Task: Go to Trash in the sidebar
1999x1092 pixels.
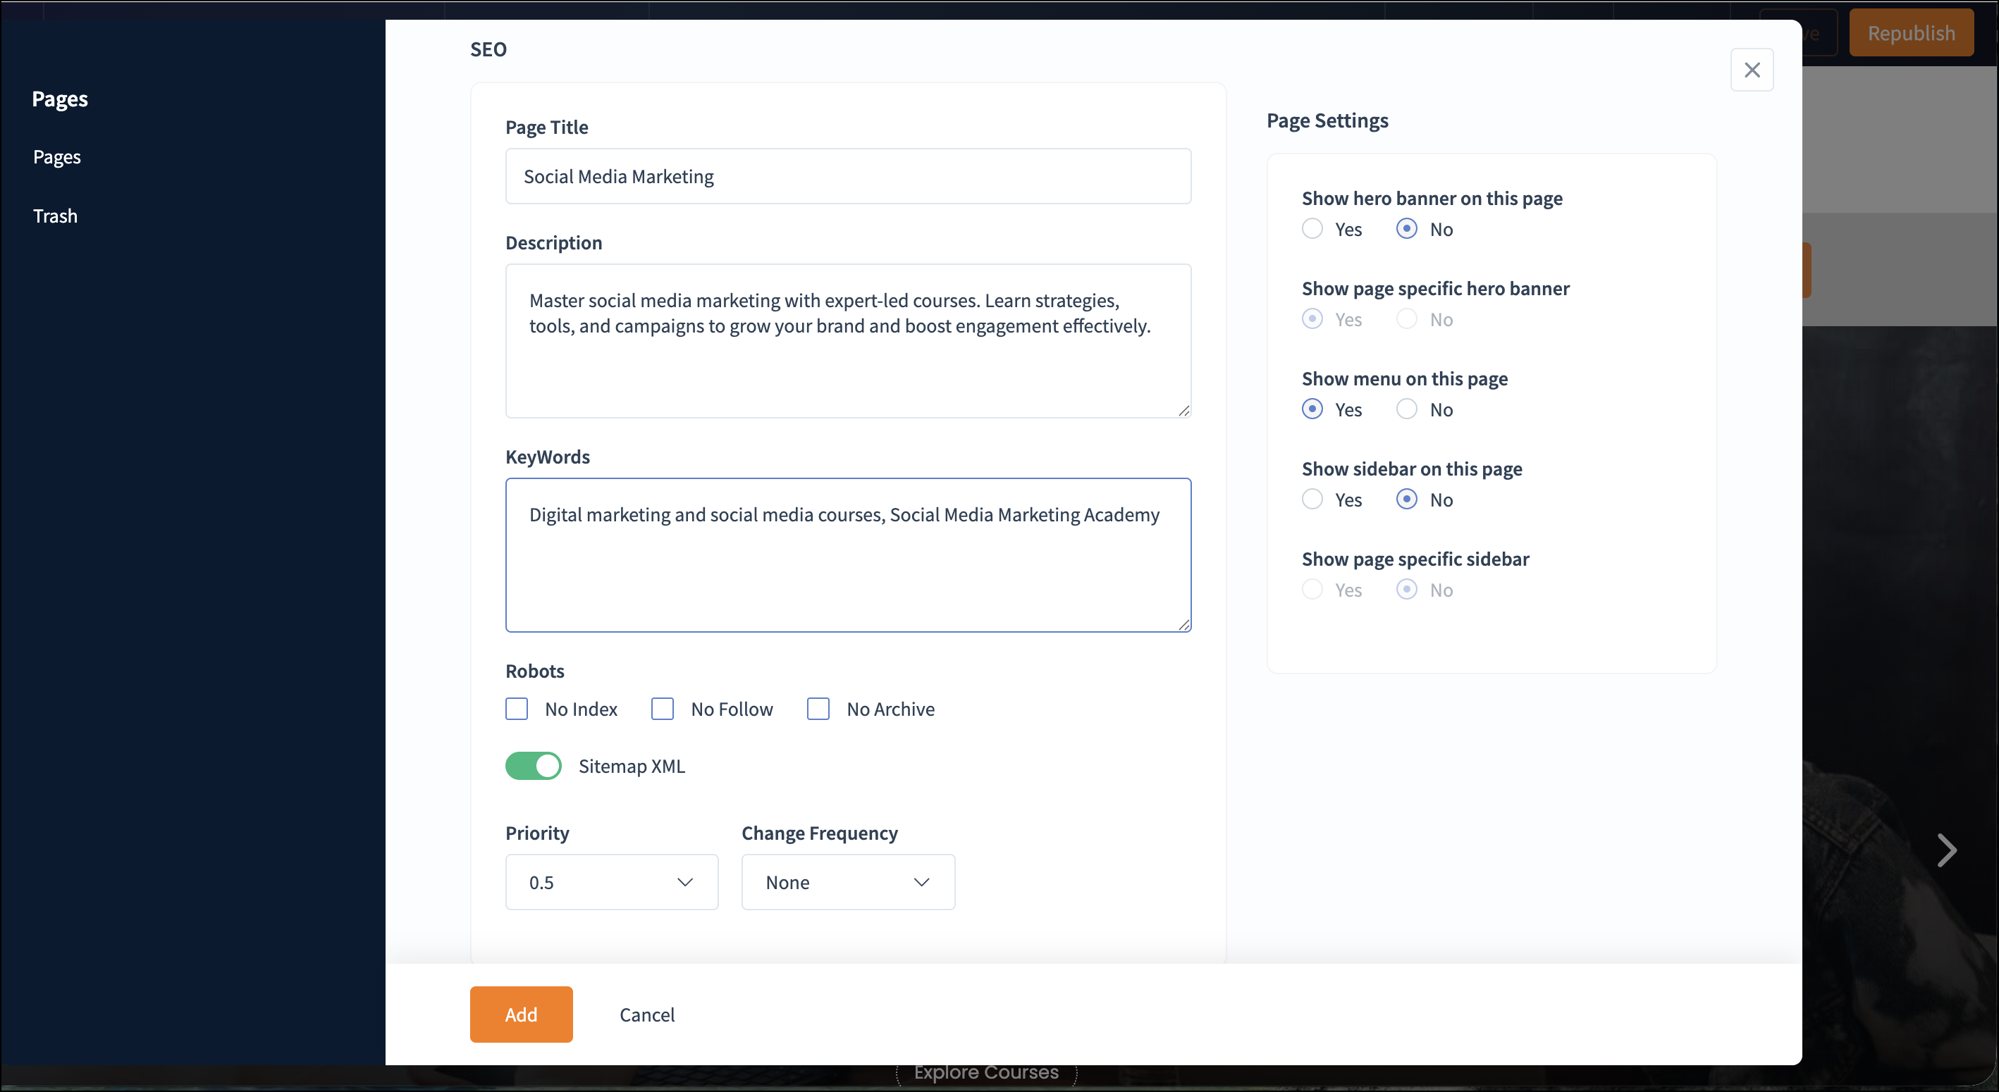Action: (55, 216)
